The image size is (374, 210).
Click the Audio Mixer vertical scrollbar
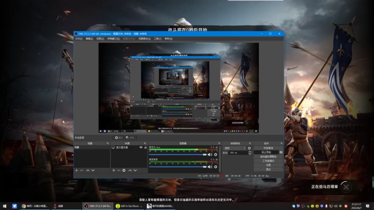220,159
